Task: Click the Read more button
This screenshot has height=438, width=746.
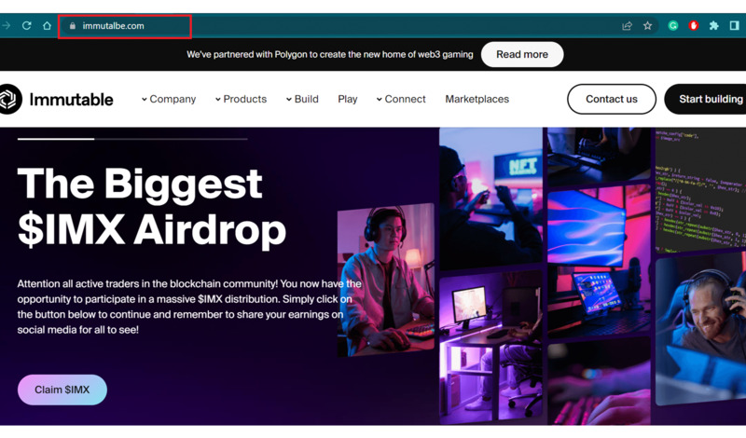Action: pyautogui.click(x=522, y=55)
